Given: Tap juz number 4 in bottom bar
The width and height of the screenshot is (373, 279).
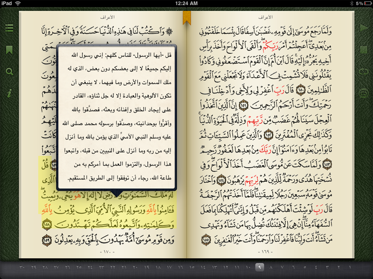Looking at the screenshot, I should click(316, 267).
